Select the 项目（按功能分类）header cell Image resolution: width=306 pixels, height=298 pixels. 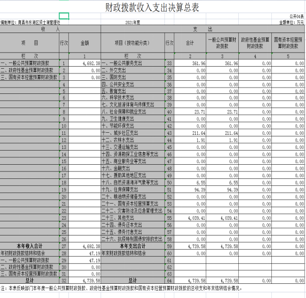click(133, 42)
